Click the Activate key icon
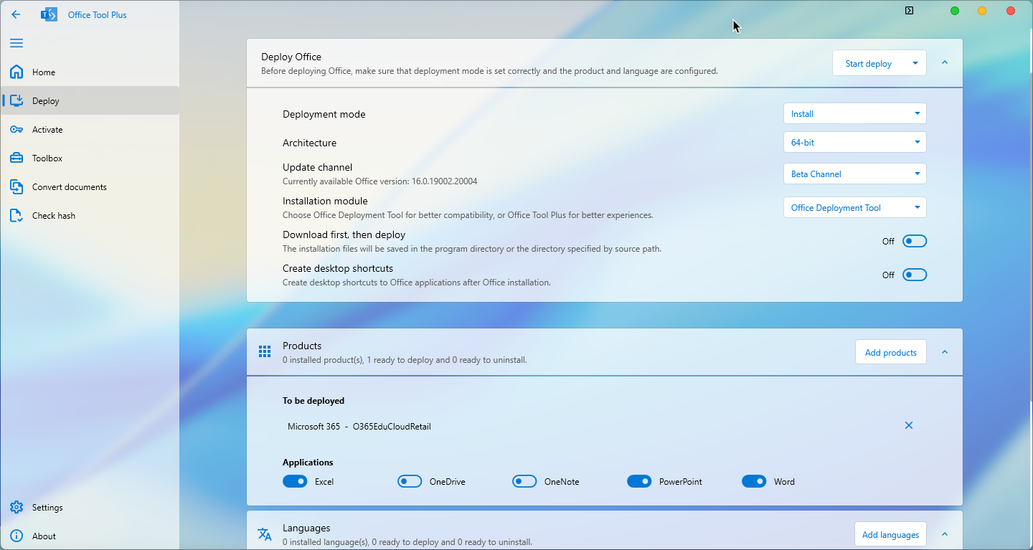 tap(17, 129)
